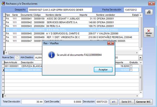Select row SERVICIOS BENAVENTE S.A.
The height and width of the screenshot is (107, 157).
tap(72, 22)
